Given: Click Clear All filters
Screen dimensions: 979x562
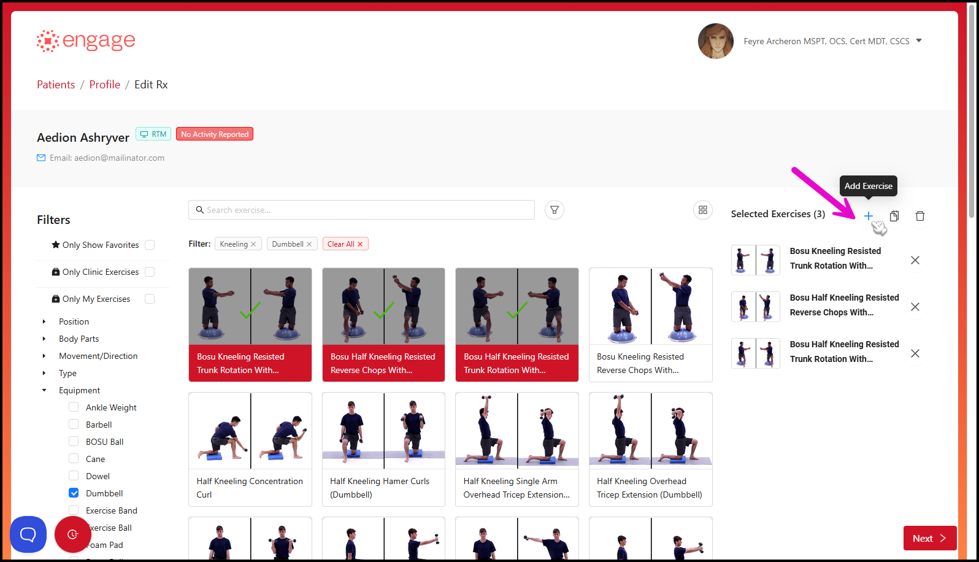Looking at the screenshot, I should tap(345, 244).
